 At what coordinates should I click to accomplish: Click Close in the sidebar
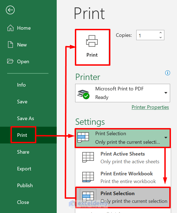tap(23, 202)
